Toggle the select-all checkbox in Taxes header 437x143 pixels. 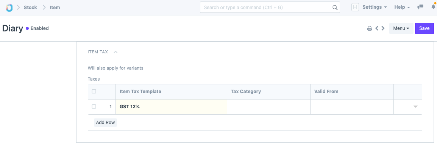[x=94, y=91]
